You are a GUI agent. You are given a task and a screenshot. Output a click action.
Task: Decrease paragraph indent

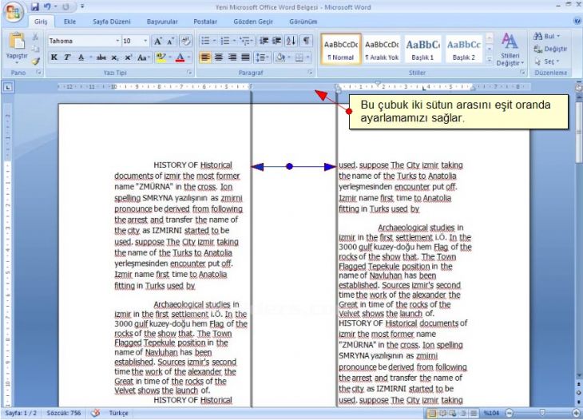coord(264,41)
